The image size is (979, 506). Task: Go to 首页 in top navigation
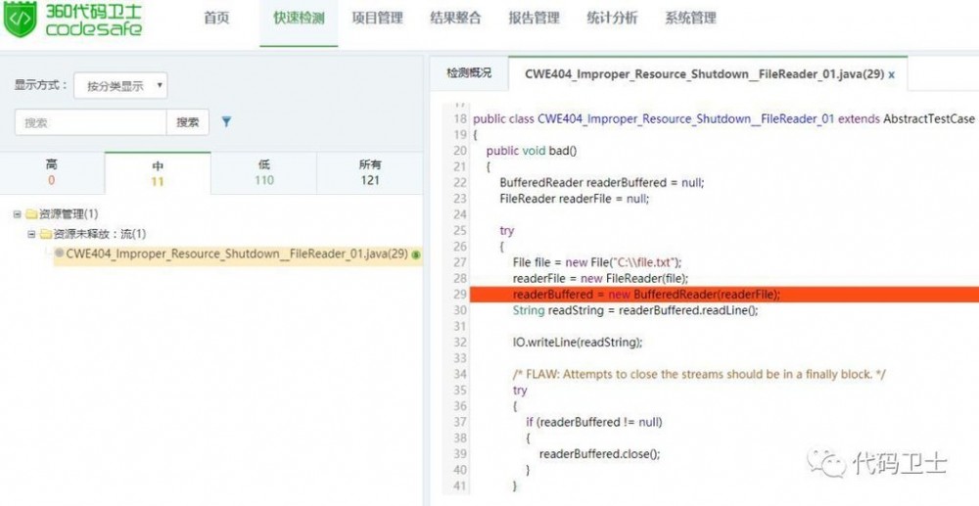216,18
